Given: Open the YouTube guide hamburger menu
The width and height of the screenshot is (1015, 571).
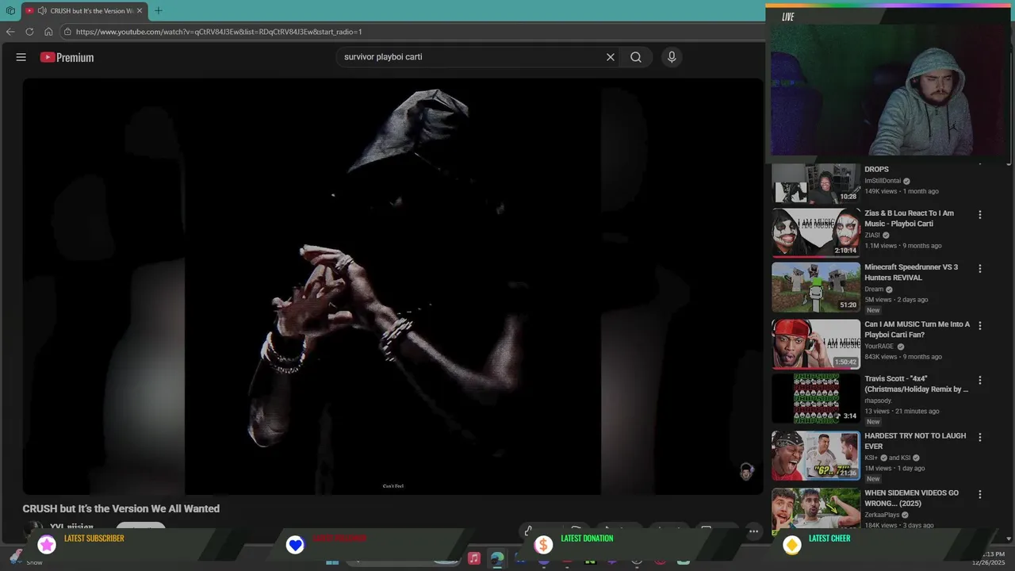Looking at the screenshot, I should click(21, 57).
